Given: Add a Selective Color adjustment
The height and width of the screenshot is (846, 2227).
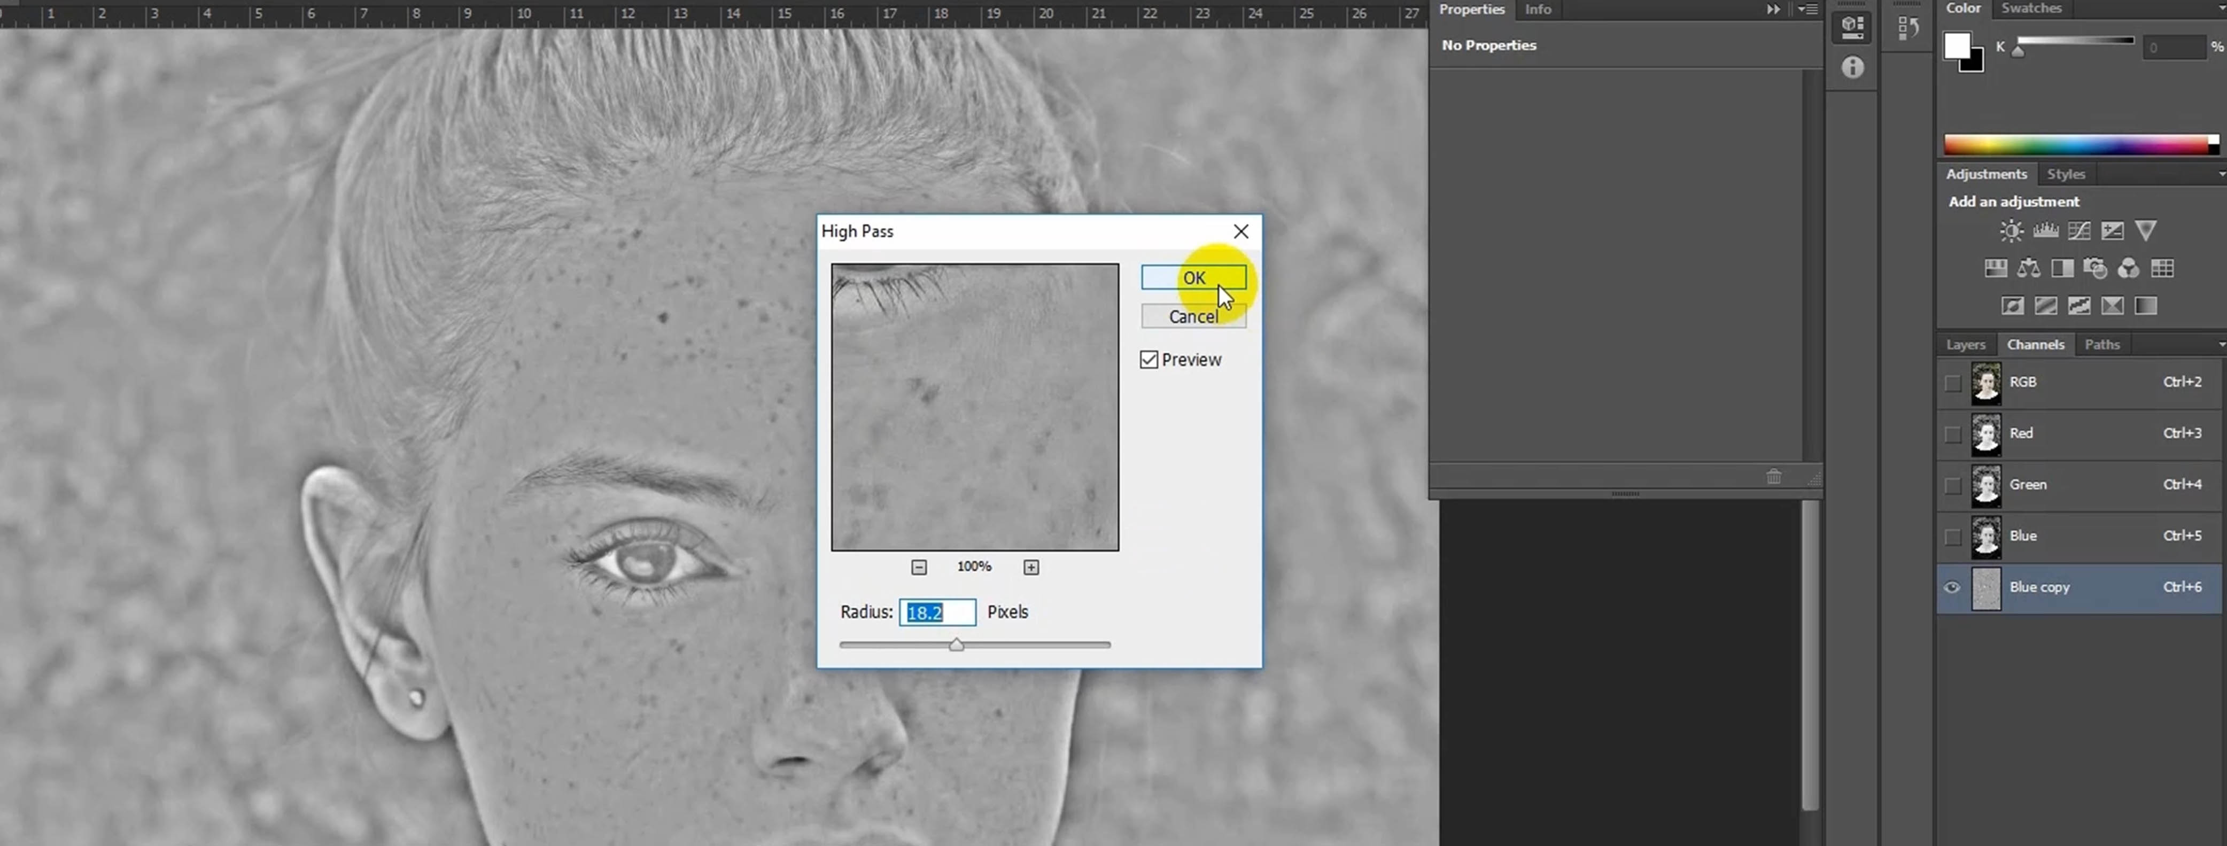Looking at the screenshot, I should pos(2113,306).
